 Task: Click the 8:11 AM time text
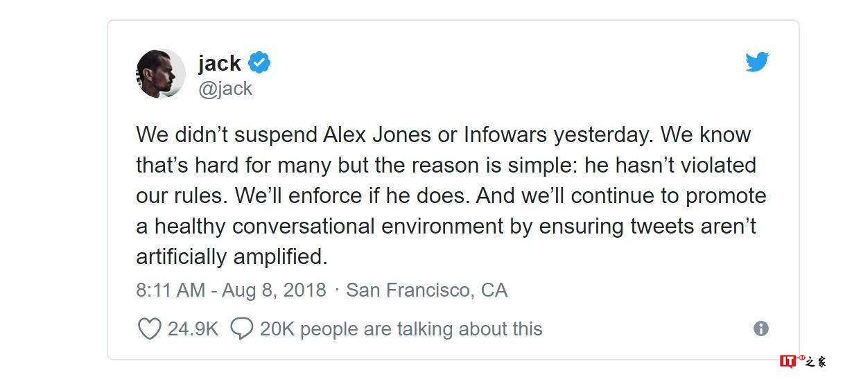coord(170,290)
